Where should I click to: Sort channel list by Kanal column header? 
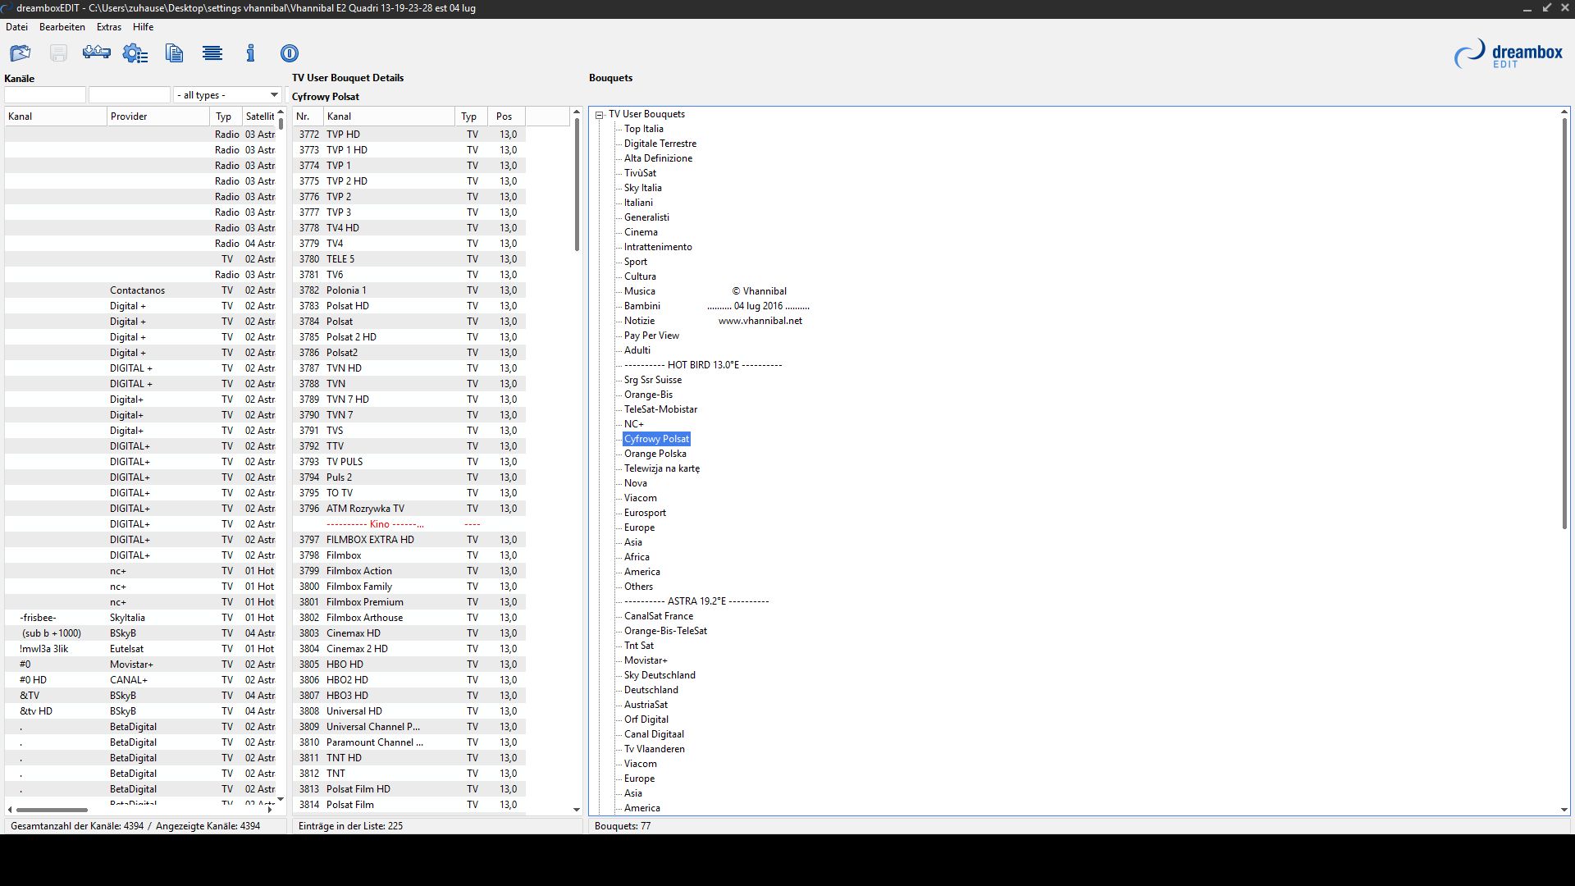coord(55,116)
